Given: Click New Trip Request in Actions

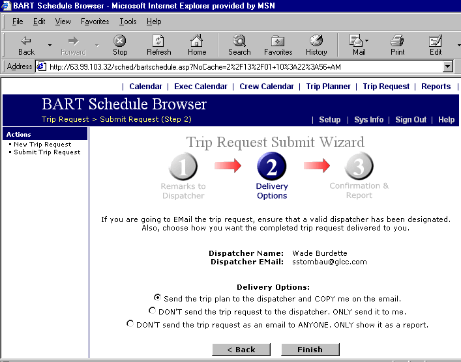Looking at the screenshot, I should pos(42,144).
